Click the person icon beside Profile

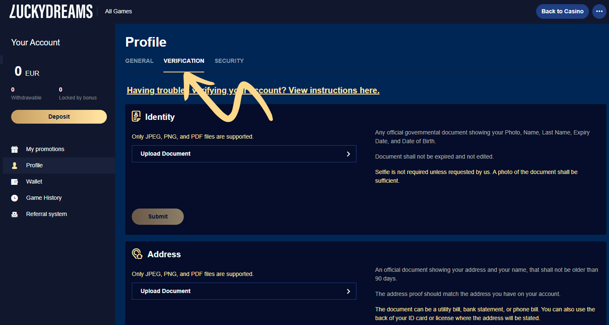(15, 166)
